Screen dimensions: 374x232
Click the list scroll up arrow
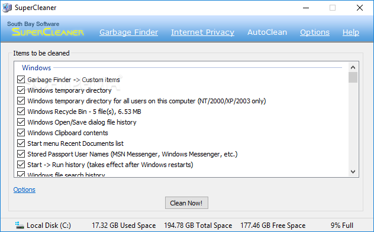[353, 67]
